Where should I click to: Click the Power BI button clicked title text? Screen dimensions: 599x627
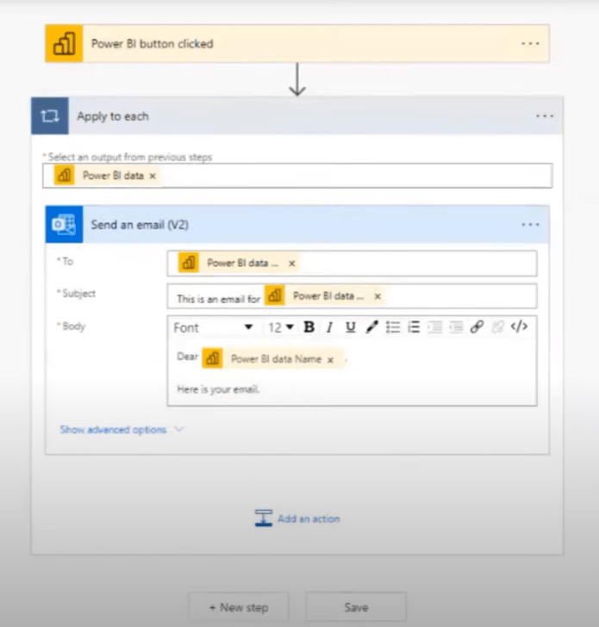coord(152,44)
